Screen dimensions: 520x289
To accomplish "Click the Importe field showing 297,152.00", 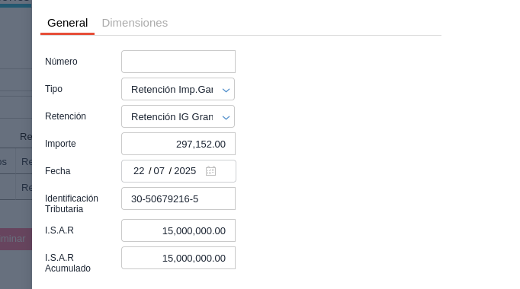I will coord(178,144).
